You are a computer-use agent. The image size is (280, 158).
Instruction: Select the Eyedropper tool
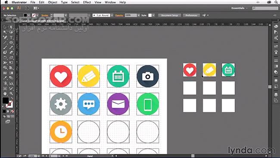5,78
